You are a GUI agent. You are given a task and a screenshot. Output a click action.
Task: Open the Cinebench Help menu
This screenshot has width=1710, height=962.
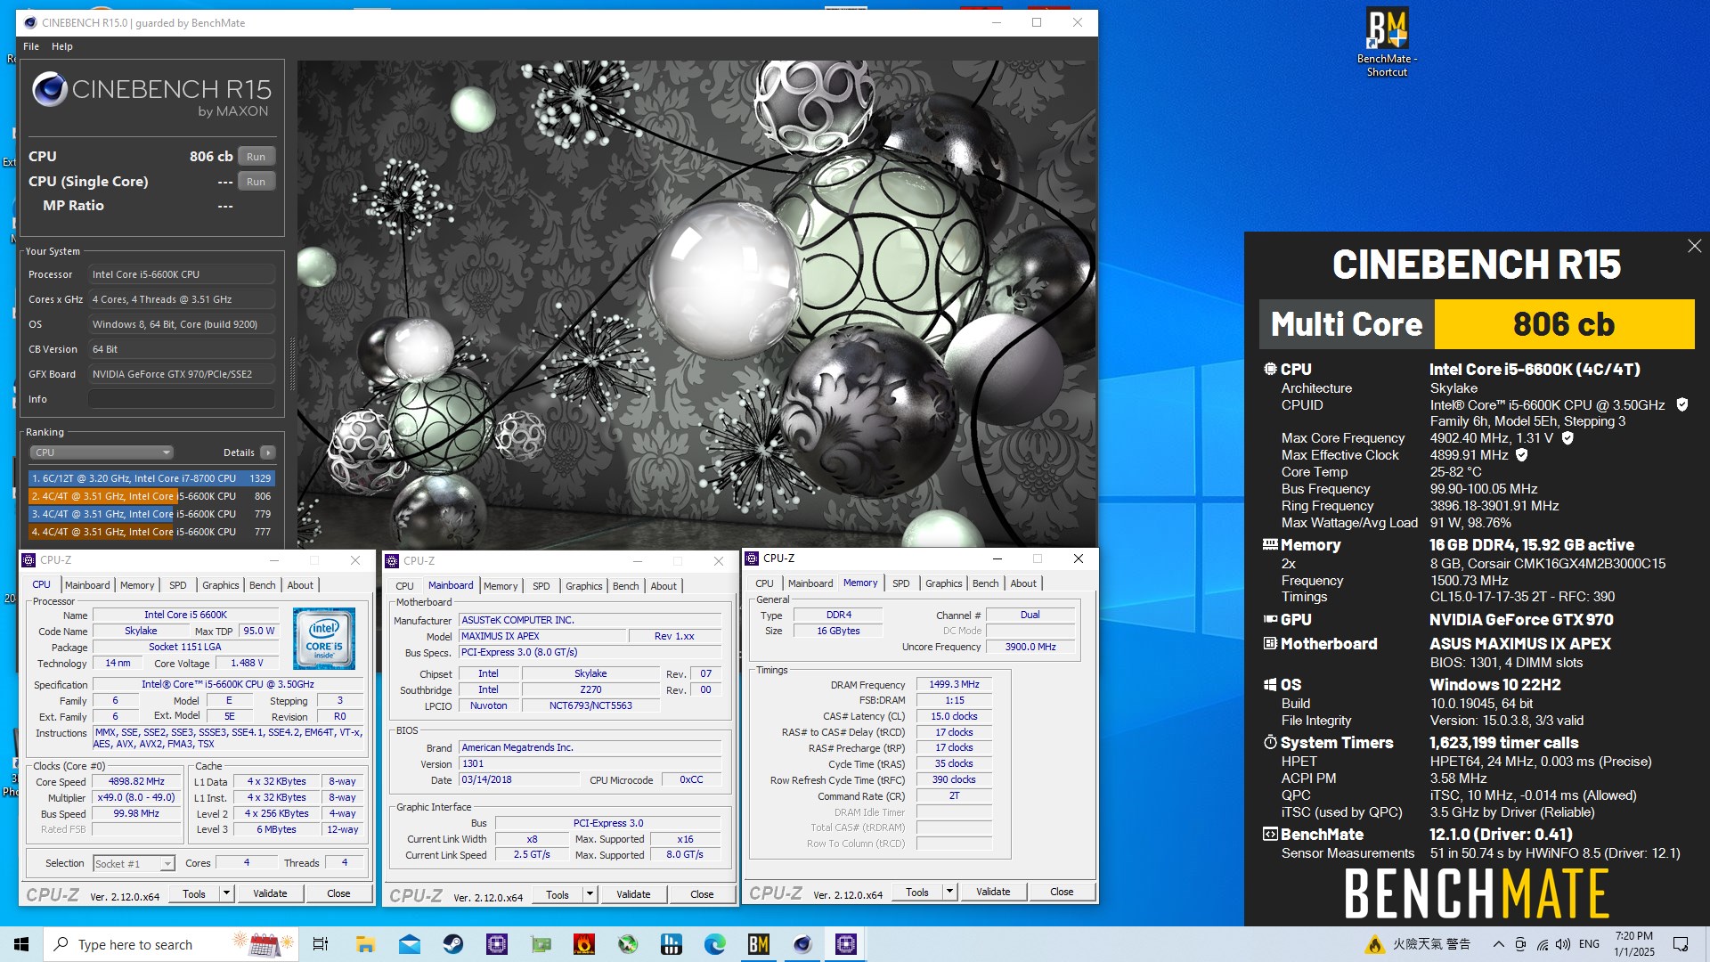[x=62, y=46]
